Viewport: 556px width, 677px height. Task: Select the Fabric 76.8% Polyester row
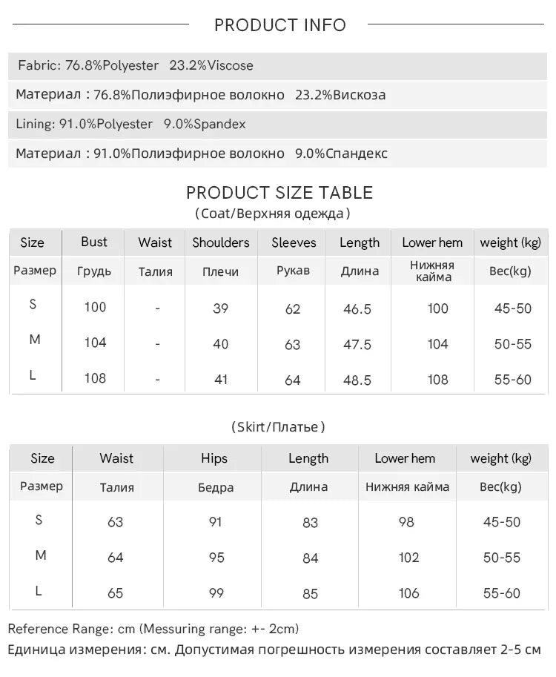277,66
